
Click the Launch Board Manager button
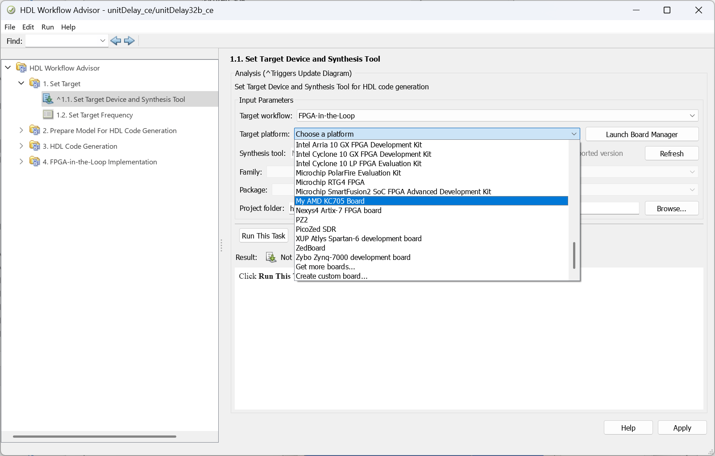click(641, 134)
